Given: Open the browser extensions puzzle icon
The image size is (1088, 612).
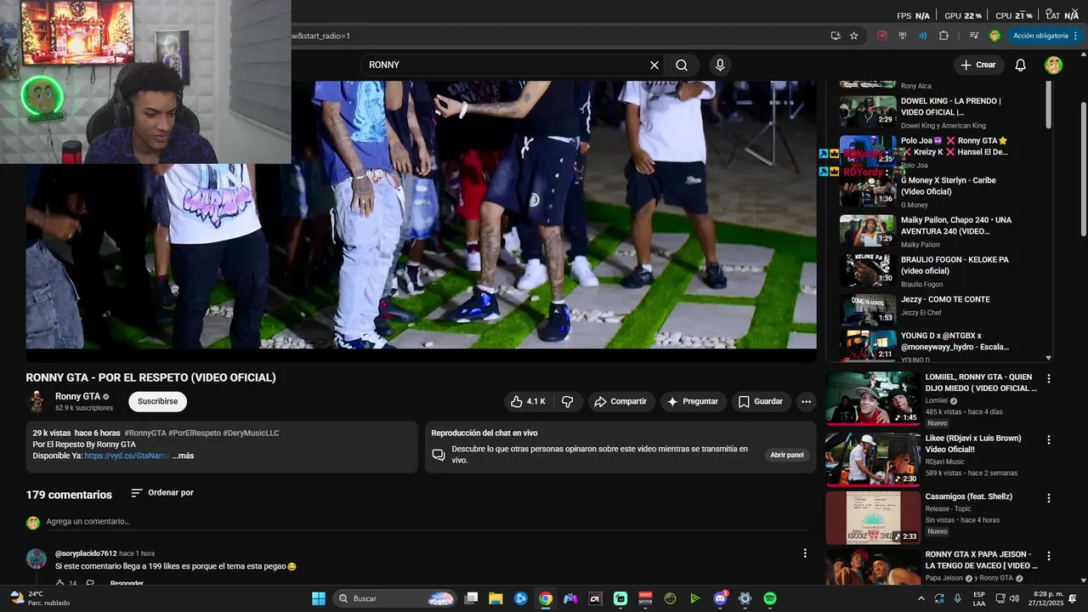Looking at the screenshot, I should [x=943, y=36].
